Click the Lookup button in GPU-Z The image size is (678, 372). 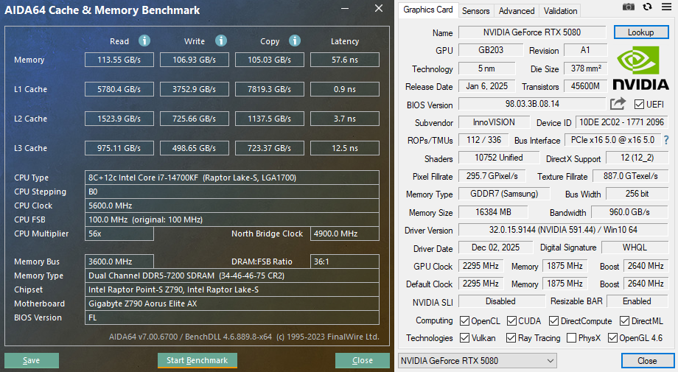(641, 32)
